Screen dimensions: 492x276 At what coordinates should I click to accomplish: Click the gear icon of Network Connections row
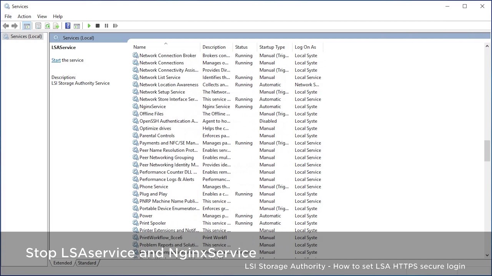(135, 63)
